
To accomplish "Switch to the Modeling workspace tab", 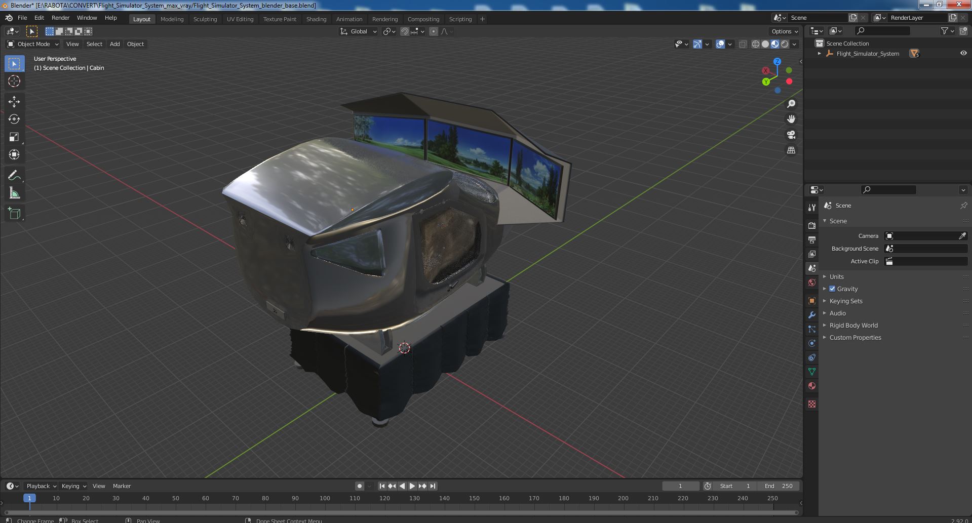I will (172, 19).
